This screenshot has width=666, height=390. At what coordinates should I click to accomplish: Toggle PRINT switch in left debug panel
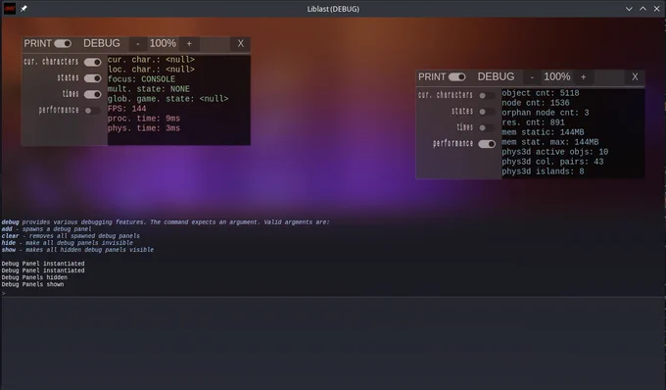coord(63,44)
